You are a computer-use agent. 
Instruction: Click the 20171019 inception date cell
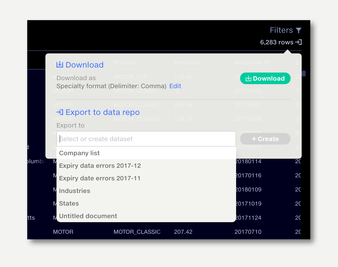point(248,204)
